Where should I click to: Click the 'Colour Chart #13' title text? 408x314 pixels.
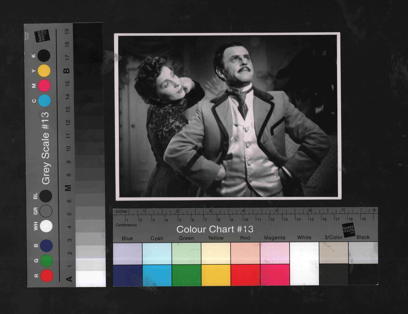pos(215,229)
